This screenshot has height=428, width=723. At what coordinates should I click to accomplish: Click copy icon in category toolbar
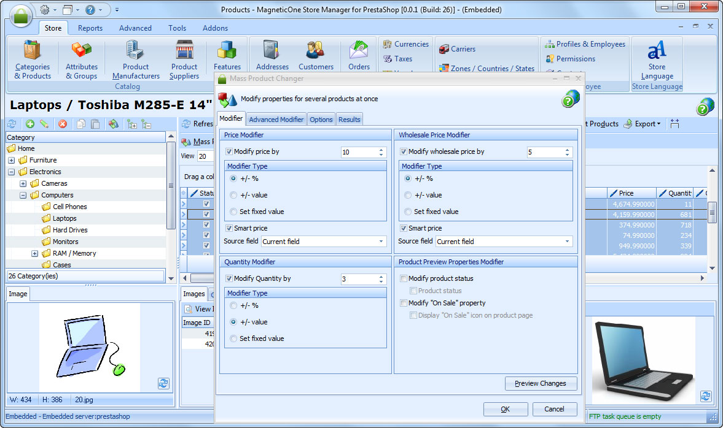81,124
